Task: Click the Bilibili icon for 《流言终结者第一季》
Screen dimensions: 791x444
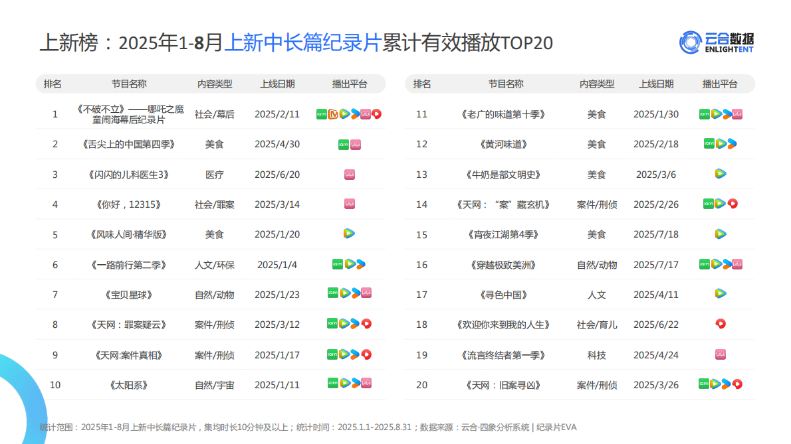Action: (721, 355)
